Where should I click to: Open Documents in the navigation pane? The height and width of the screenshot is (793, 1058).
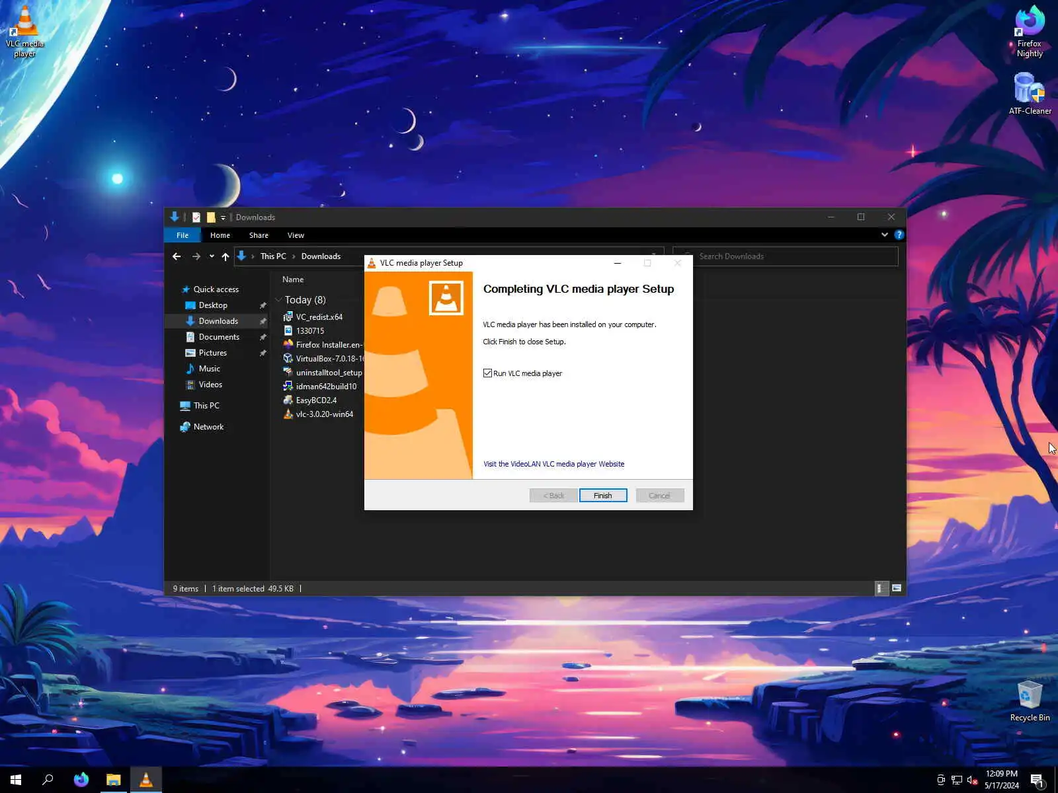point(219,337)
